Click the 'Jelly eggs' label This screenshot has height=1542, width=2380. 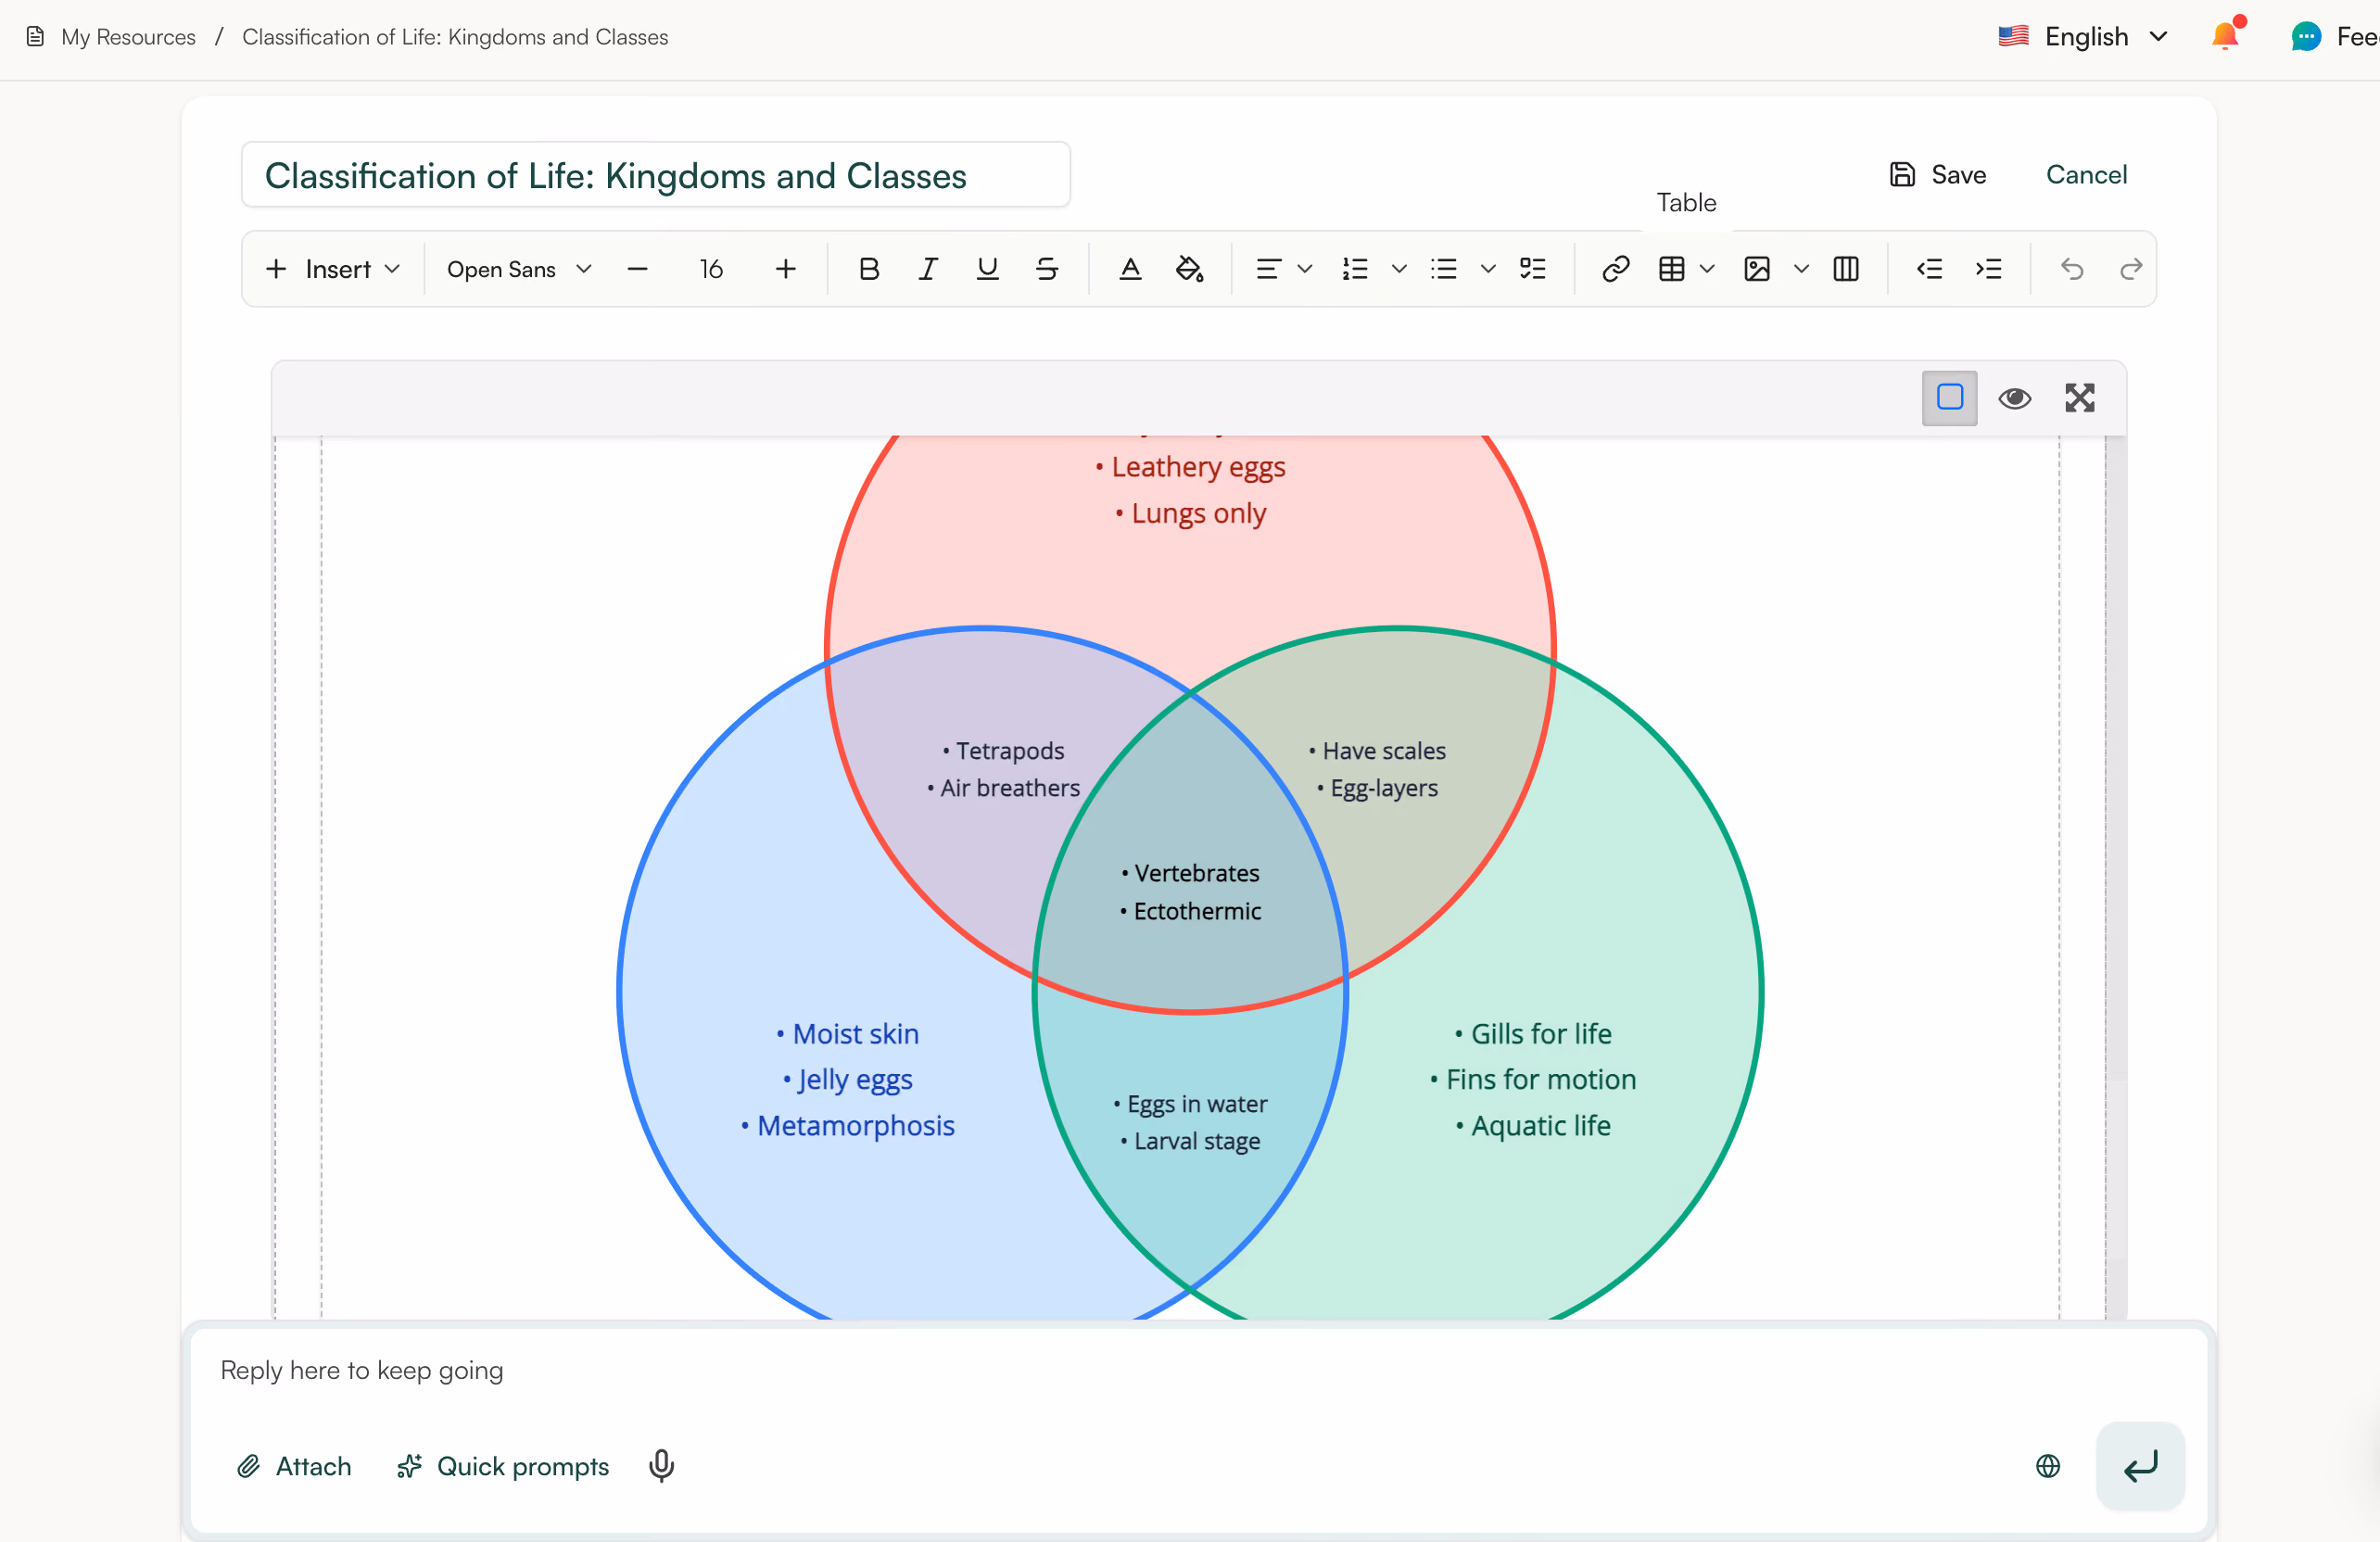(x=855, y=1080)
